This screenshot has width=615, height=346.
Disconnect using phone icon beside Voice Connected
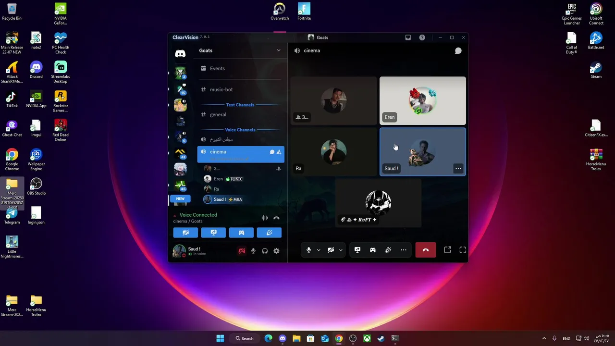click(x=276, y=218)
